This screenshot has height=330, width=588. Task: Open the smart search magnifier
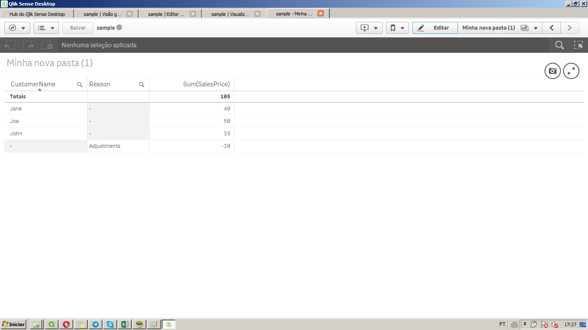point(559,45)
